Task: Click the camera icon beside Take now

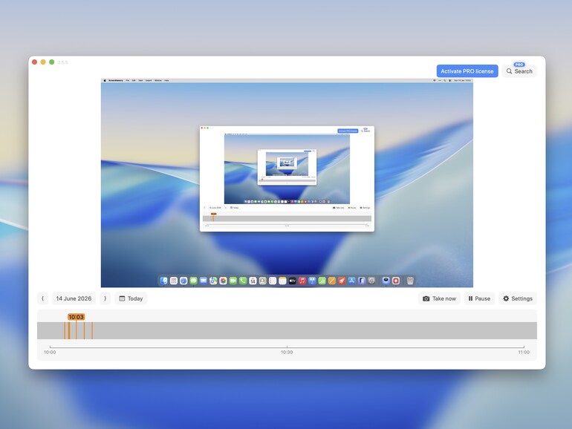Action: pos(426,298)
